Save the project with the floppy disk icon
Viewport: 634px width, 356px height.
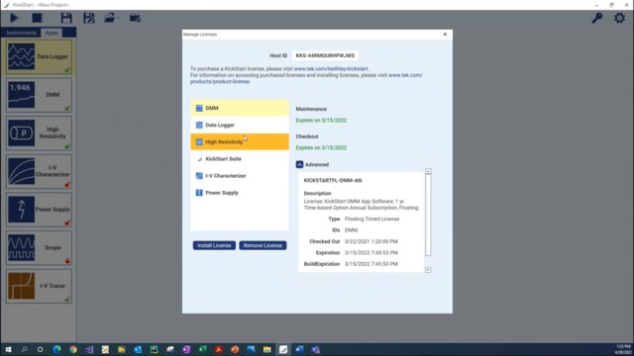pos(66,18)
